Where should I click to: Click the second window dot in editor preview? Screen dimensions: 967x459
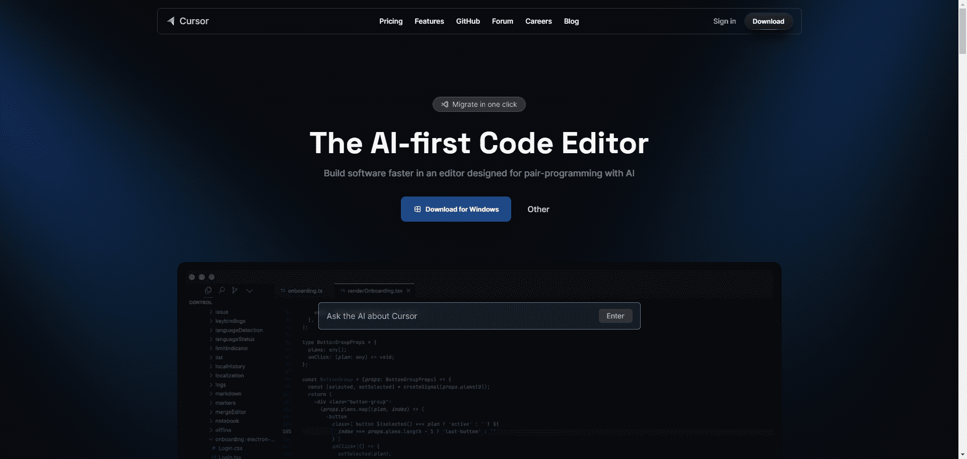(202, 277)
